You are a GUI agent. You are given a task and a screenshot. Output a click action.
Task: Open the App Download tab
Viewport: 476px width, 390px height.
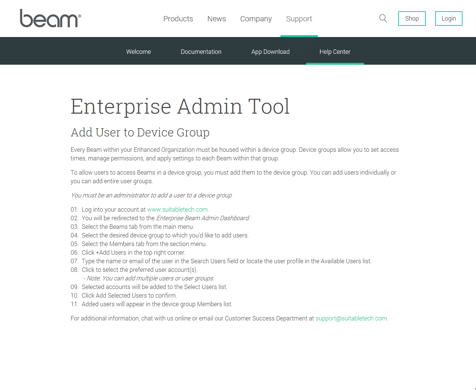tap(271, 52)
